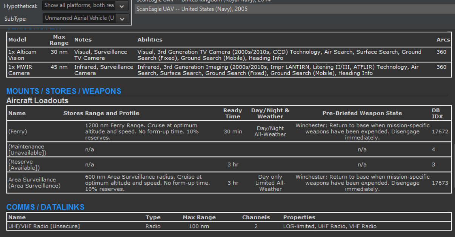Click the 30 nm max range value
The width and height of the screenshot is (455, 237).
[x=59, y=52]
